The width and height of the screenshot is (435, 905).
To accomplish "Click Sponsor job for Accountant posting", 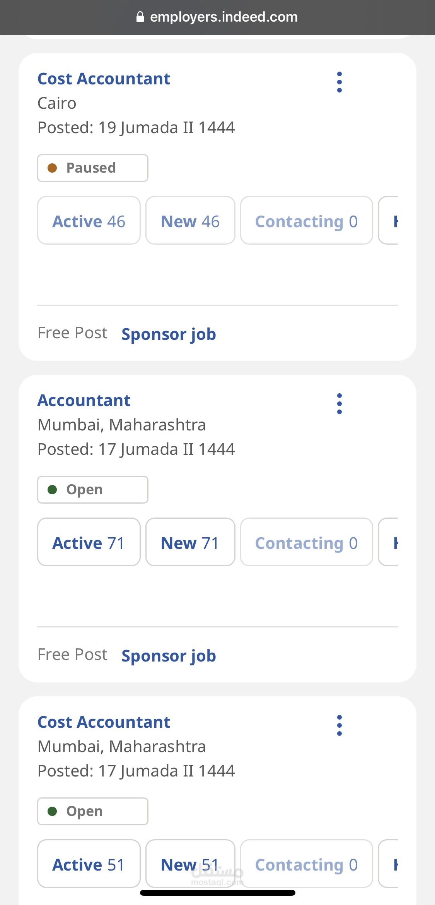I will (x=169, y=656).
